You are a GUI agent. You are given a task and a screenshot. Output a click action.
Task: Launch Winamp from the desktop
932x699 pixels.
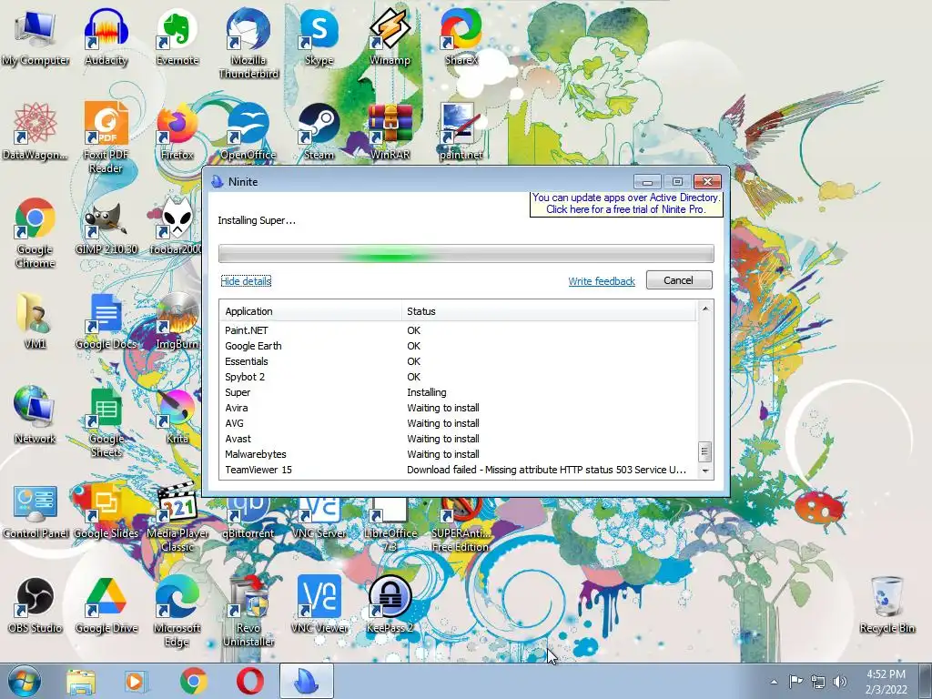tap(390, 36)
